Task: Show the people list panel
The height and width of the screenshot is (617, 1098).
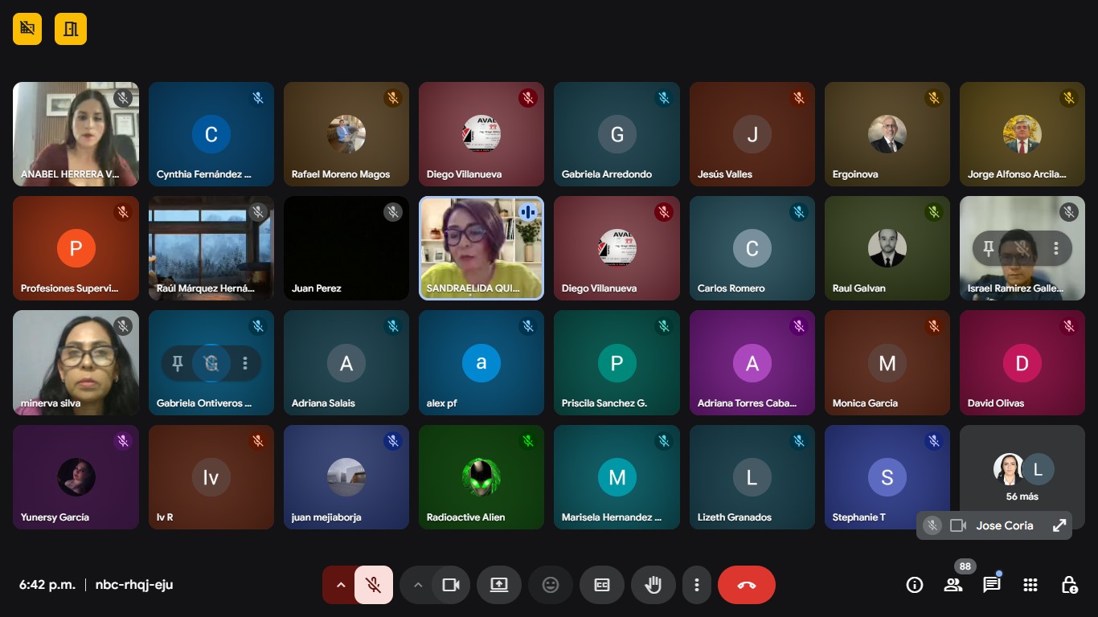Action: pyautogui.click(x=953, y=585)
